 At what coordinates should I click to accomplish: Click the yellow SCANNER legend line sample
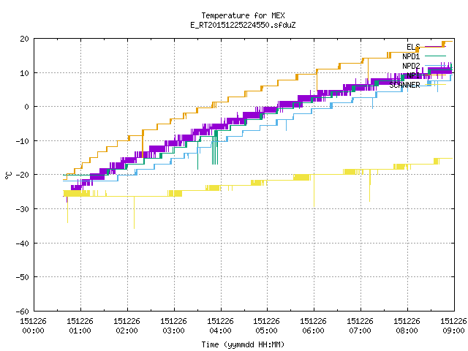(435, 85)
